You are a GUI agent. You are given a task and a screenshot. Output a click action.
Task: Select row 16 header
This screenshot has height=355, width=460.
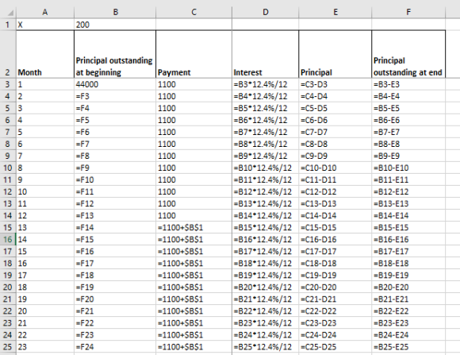tap(8, 240)
